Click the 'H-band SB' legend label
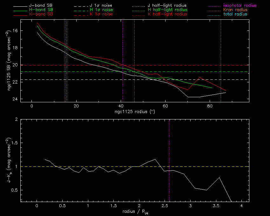 [41, 10]
